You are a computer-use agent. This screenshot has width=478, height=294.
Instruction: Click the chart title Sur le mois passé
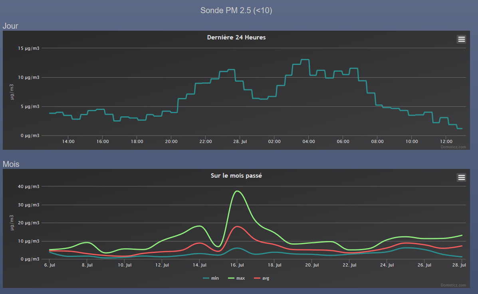(236, 176)
